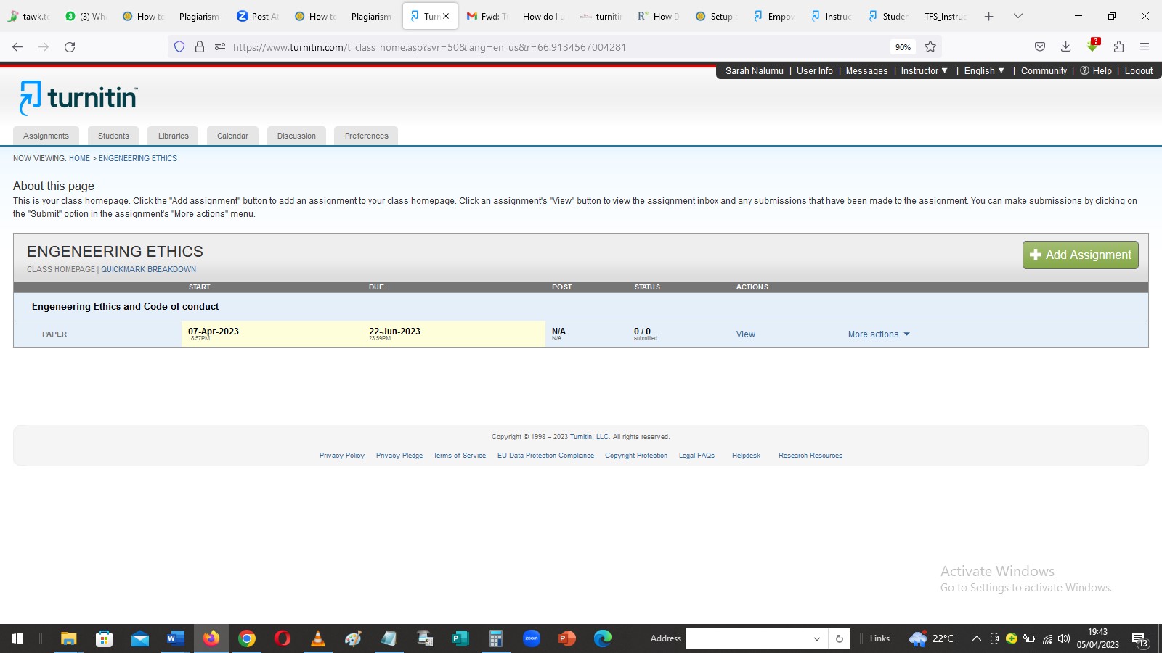Open Calculator from taskbar
The image size is (1162, 653).
click(496, 638)
